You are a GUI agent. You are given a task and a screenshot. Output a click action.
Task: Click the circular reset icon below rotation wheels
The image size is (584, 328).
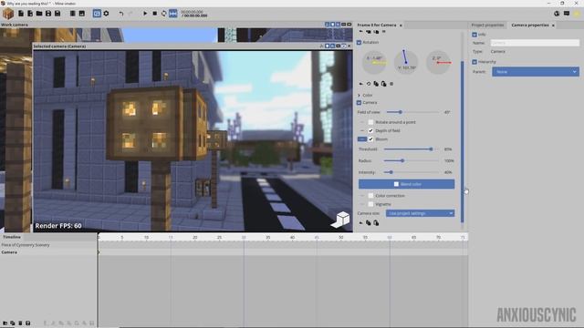coord(369,84)
